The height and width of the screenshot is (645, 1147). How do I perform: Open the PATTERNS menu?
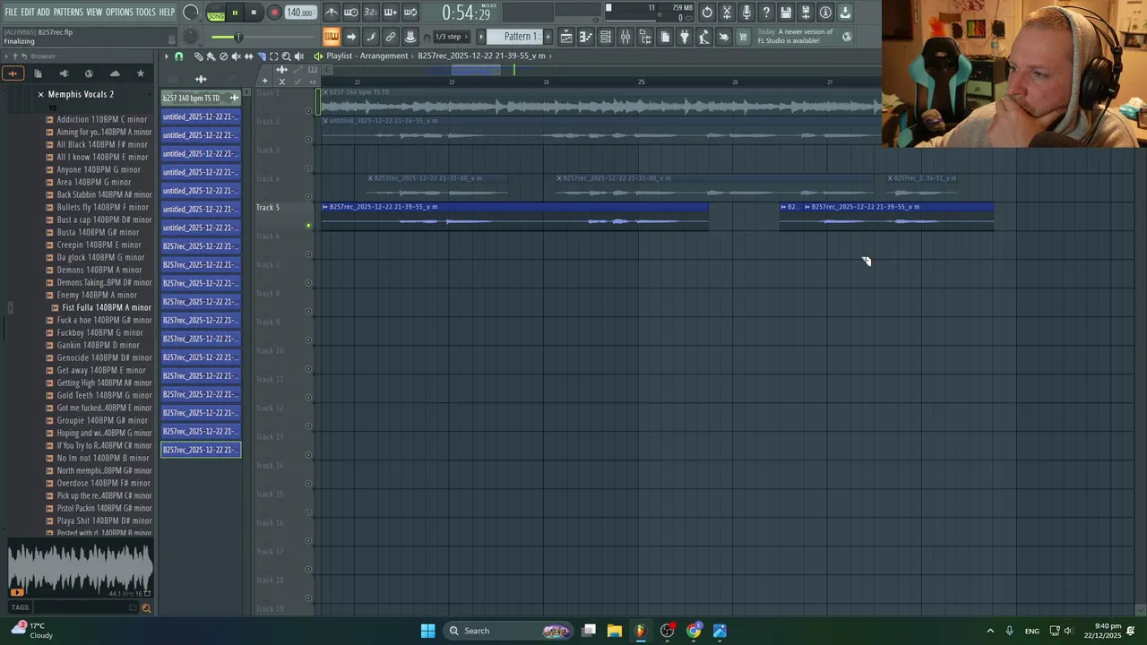pyautogui.click(x=68, y=12)
